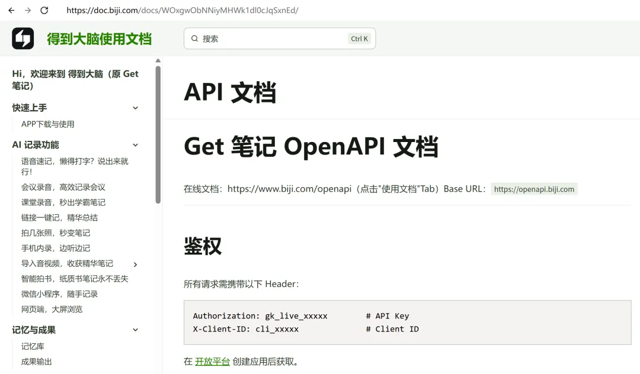Open 拍几张照，秒变笔记 page
The image size is (640, 374).
click(56, 233)
